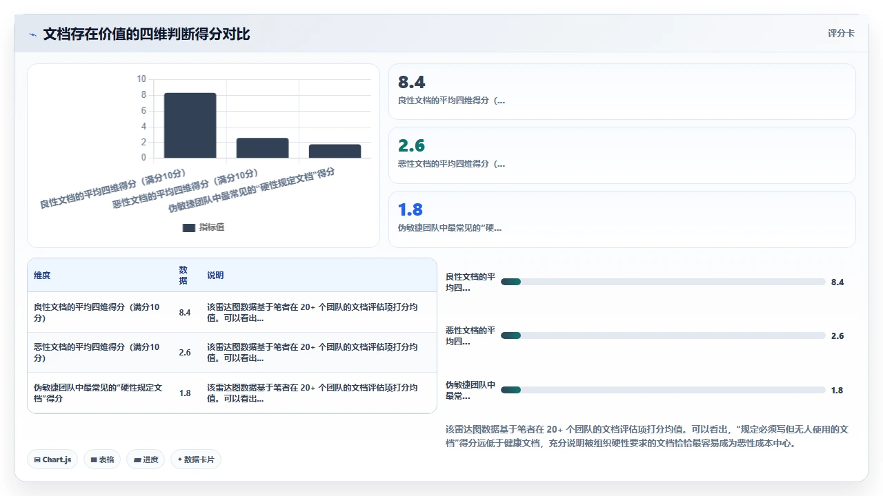Click the Chart.js tag
The height and width of the screenshot is (496, 883).
point(52,459)
